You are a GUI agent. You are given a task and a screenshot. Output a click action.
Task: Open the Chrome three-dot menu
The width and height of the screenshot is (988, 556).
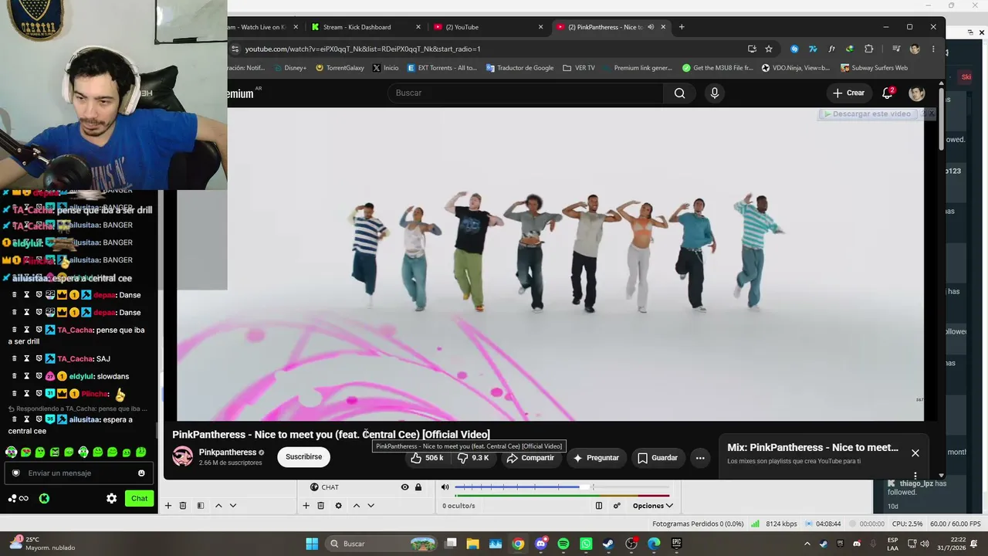(x=933, y=49)
